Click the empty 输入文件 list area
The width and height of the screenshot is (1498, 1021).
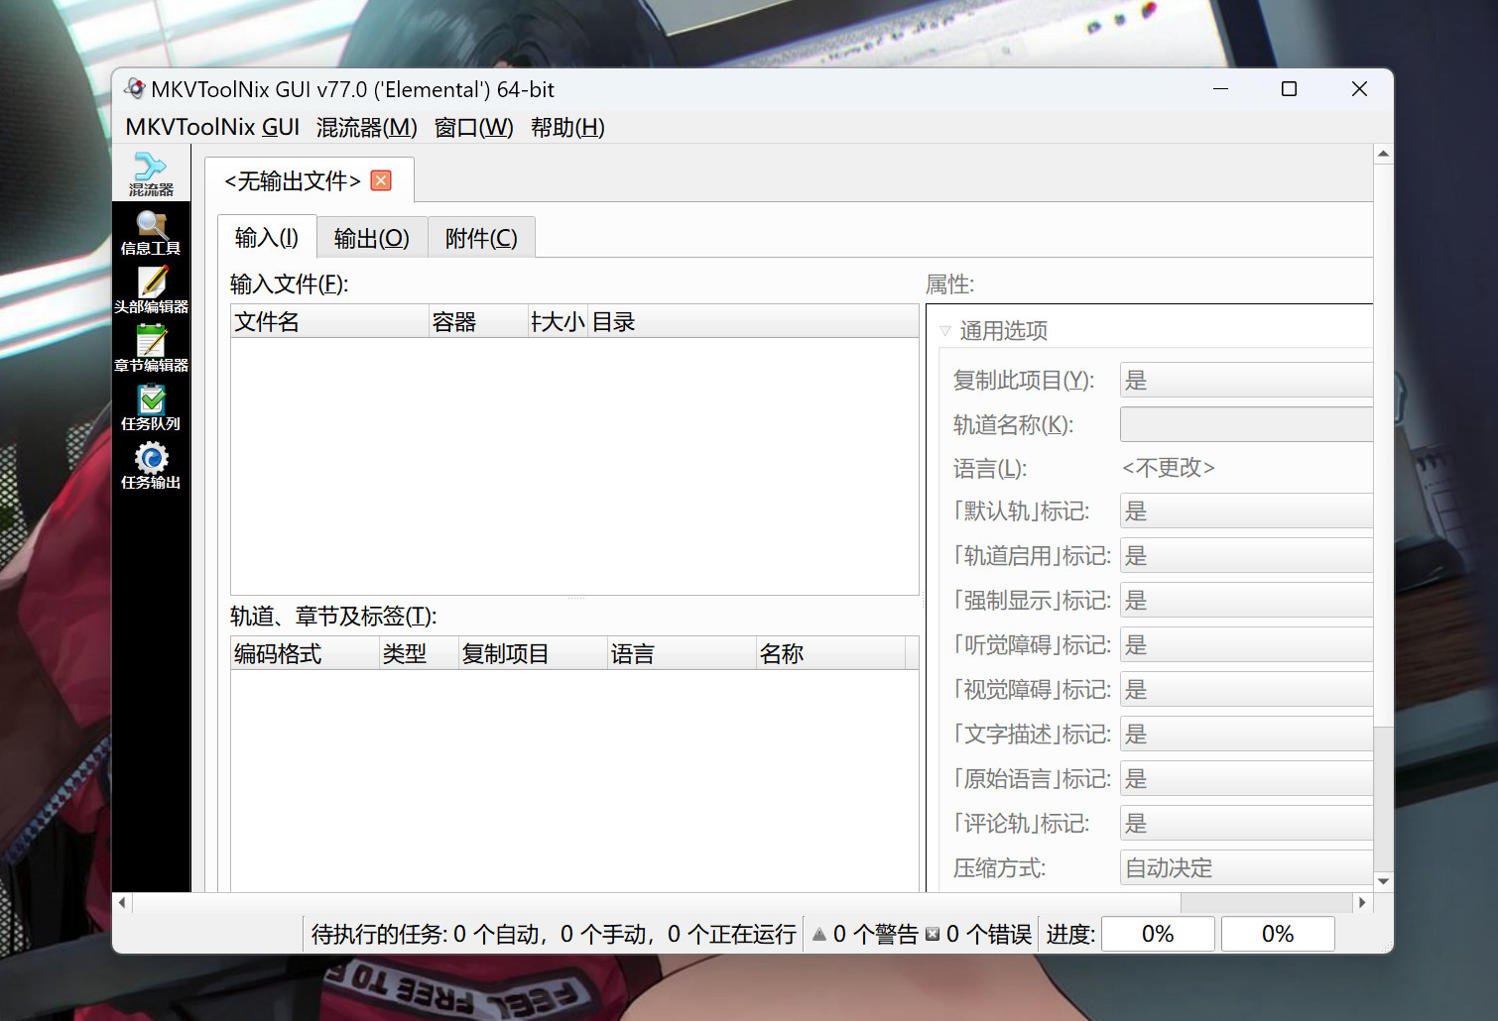click(574, 466)
